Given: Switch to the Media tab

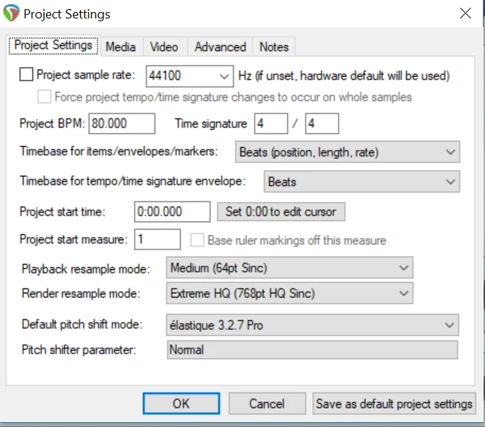Looking at the screenshot, I should (x=120, y=47).
